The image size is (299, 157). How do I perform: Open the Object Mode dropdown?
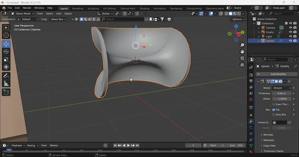(x=22, y=14)
